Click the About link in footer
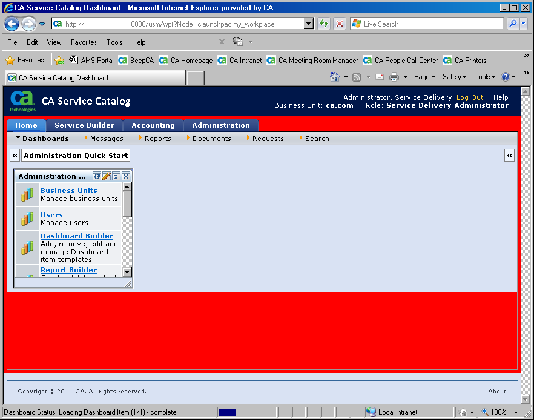 pos(497,392)
